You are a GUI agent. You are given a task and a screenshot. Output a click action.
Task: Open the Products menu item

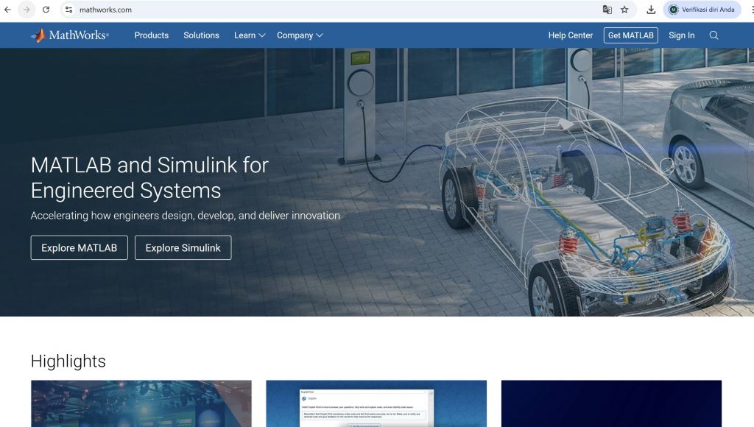point(152,35)
